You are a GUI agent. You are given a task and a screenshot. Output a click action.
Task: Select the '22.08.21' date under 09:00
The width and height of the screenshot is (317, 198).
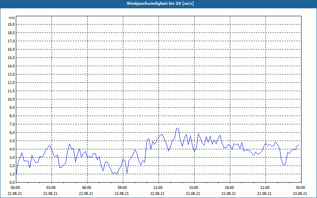pyautogui.click(x=122, y=194)
